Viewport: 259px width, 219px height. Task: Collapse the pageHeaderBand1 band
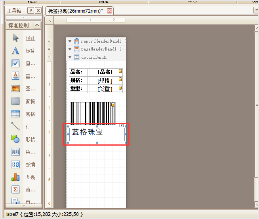point(70,49)
